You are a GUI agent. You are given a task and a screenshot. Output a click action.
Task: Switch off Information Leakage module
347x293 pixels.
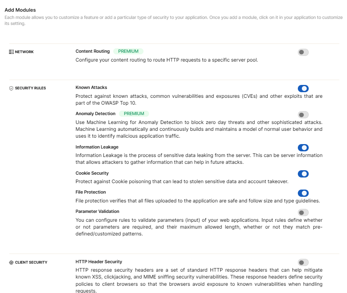pos(303,148)
